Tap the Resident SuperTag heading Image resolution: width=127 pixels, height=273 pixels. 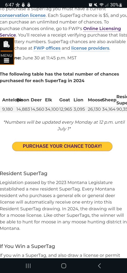point(23,174)
